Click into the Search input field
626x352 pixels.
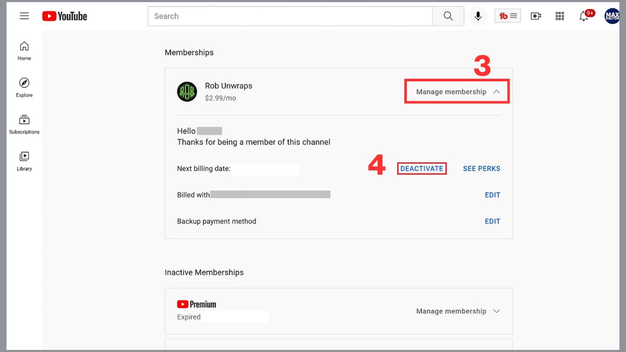pyautogui.click(x=290, y=16)
